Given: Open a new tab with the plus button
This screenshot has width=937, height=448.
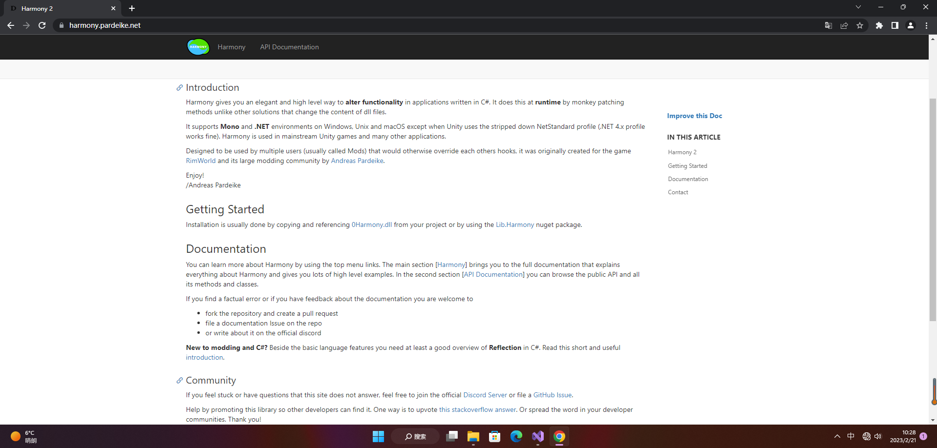Looking at the screenshot, I should pos(132,8).
